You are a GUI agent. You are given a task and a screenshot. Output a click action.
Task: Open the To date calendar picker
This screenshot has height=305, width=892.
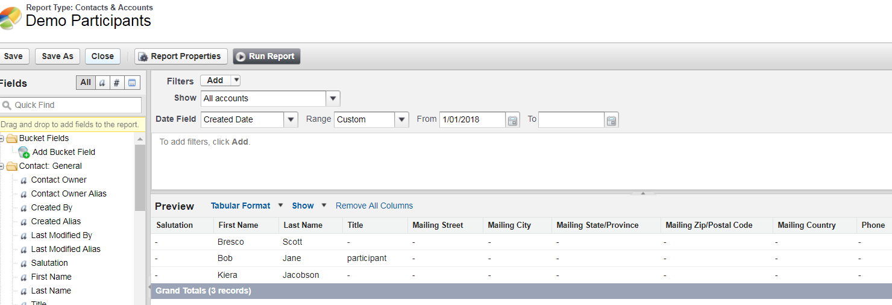(611, 121)
